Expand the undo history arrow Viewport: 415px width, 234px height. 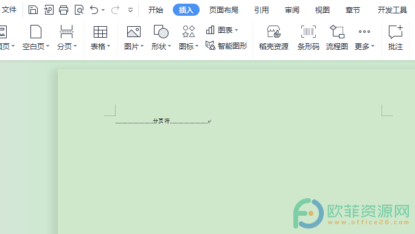(x=103, y=10)
